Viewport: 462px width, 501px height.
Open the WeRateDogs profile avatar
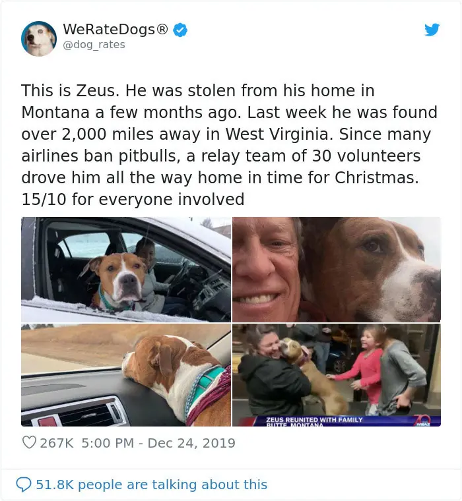[x=39, y=39]
